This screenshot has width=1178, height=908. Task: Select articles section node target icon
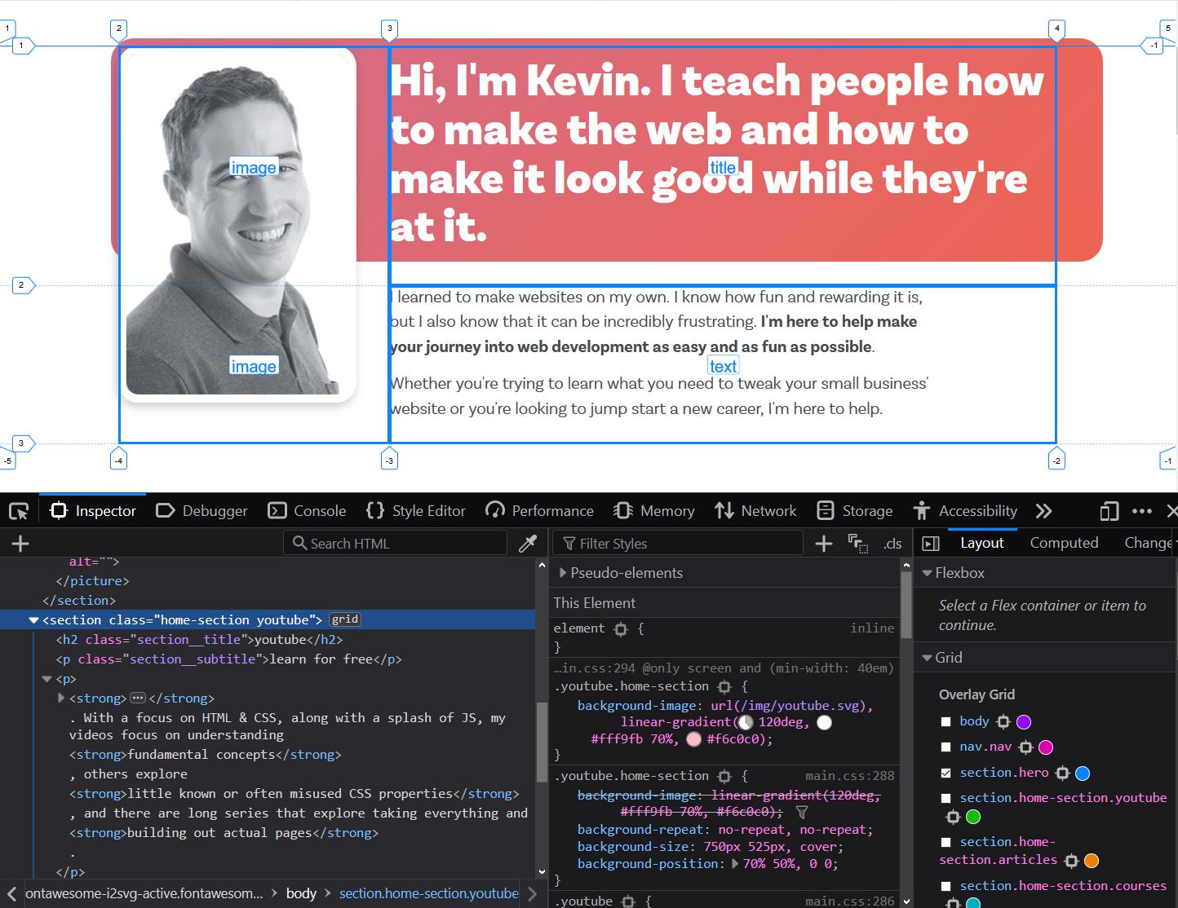(1072, 861)
